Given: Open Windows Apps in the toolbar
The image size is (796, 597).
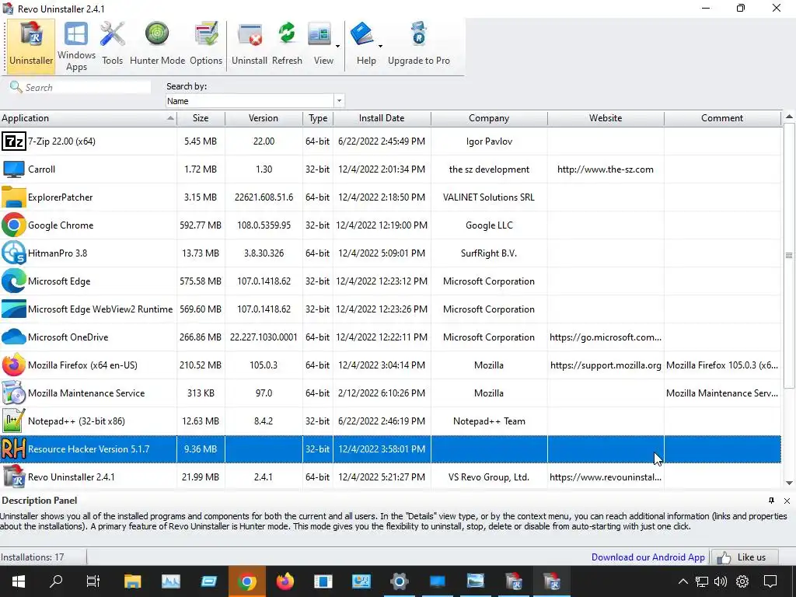Looking at the screenshot, I should [x=76, y=46].
